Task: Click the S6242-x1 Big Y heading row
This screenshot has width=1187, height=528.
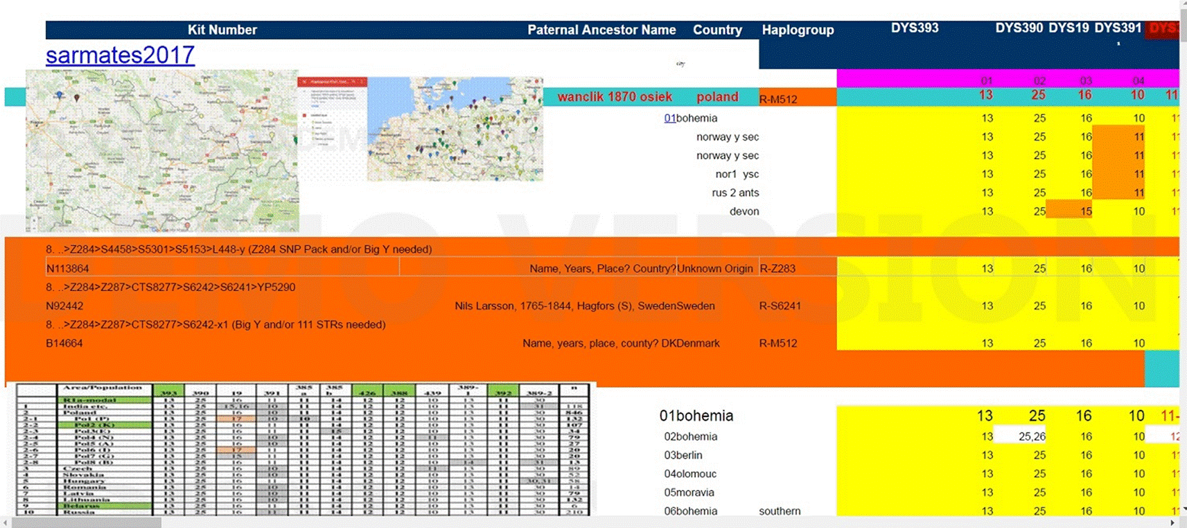Action: 216,324
